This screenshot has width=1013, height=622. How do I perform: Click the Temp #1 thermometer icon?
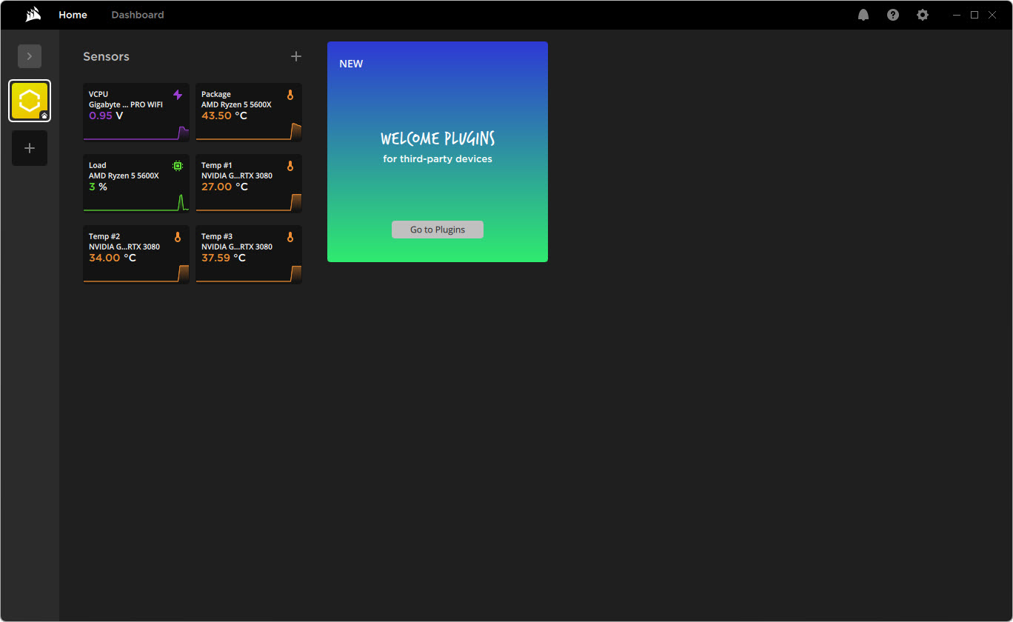coord(290,166)
